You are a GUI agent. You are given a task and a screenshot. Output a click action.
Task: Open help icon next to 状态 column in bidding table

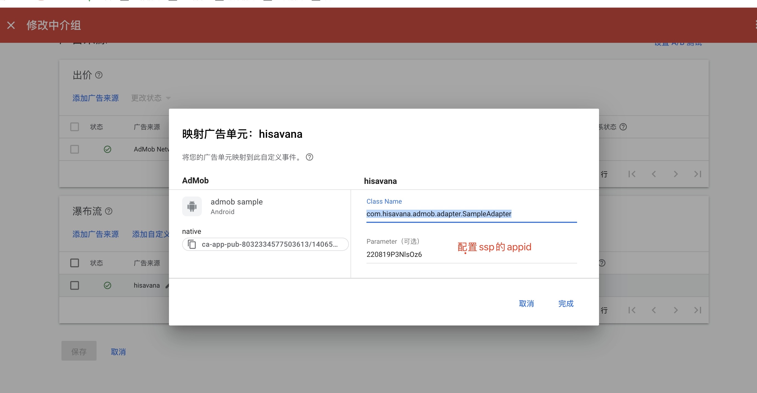[x=623, y=127]
